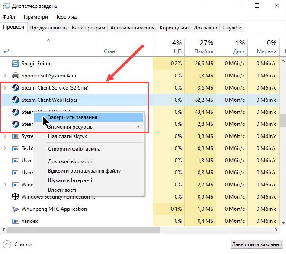286x254 pixels.
Task: Click the Task Manager title bar icon
Action: tap(6, 6)
